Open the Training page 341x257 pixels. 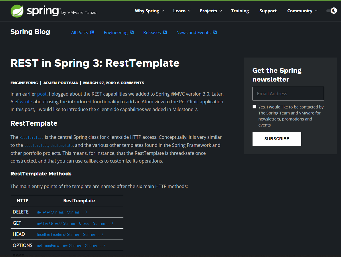pyautogui.click(x=240, y=11)
